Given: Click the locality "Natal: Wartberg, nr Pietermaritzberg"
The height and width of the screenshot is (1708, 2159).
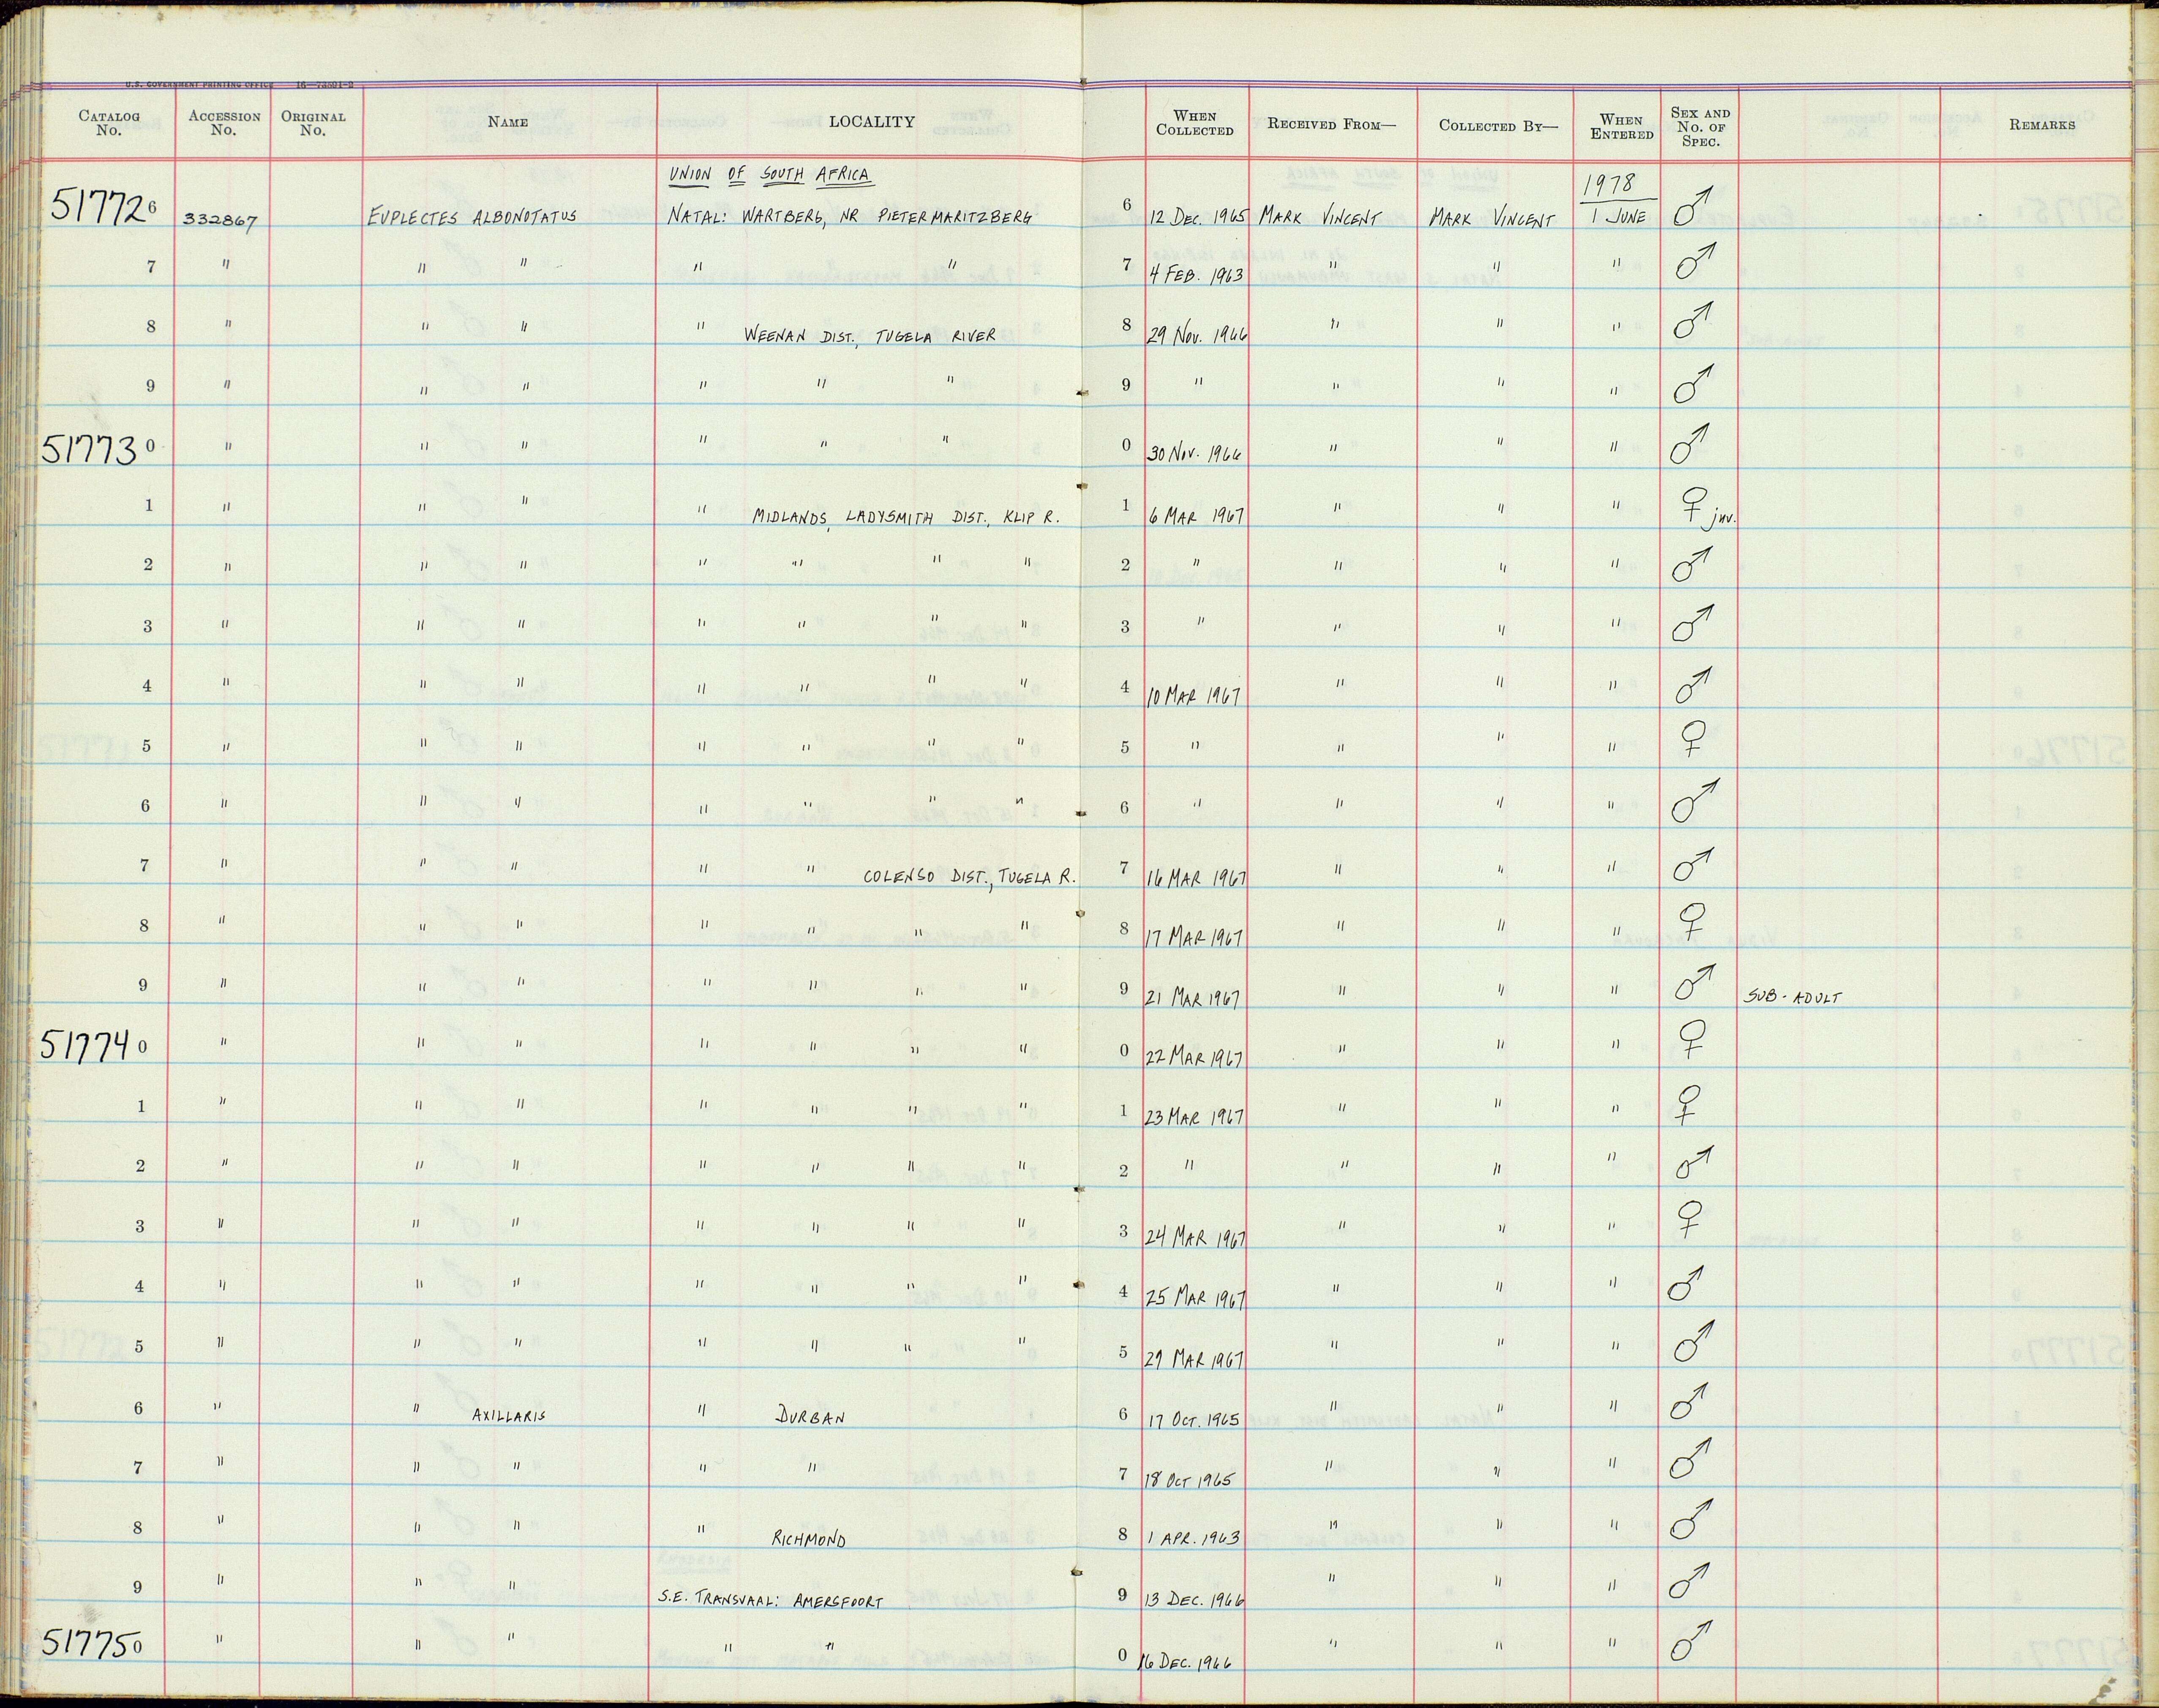Looking at the screenshot, I should tap(850, 217).
